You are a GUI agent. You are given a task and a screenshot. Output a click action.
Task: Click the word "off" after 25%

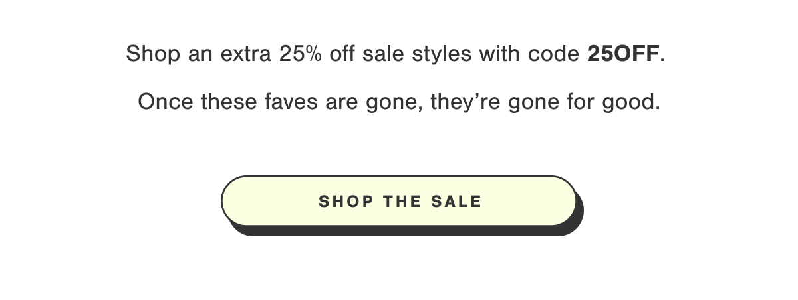point(342,54)
